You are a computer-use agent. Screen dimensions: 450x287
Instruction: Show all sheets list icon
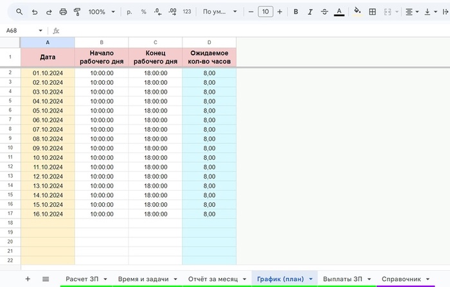click(46, 279)
